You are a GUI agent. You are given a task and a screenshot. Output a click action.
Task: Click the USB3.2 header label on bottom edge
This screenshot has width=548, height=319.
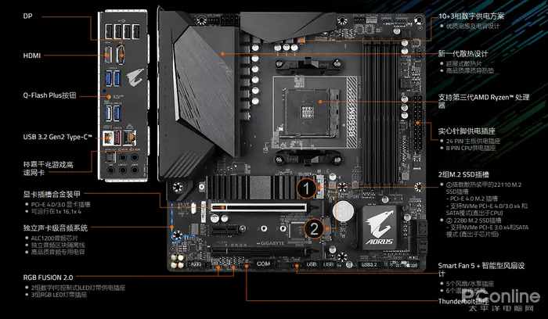click(x=369, y=264)
